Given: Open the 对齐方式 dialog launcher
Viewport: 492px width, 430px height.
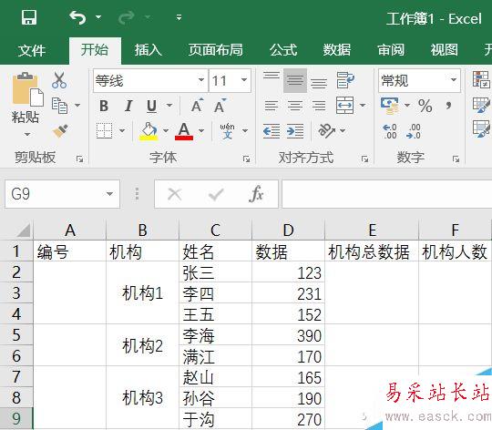Looking at the screenshot, I should tap(364, 159).
